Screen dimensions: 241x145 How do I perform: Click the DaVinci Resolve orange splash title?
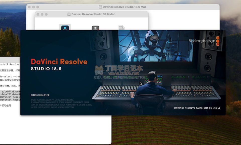59,61
